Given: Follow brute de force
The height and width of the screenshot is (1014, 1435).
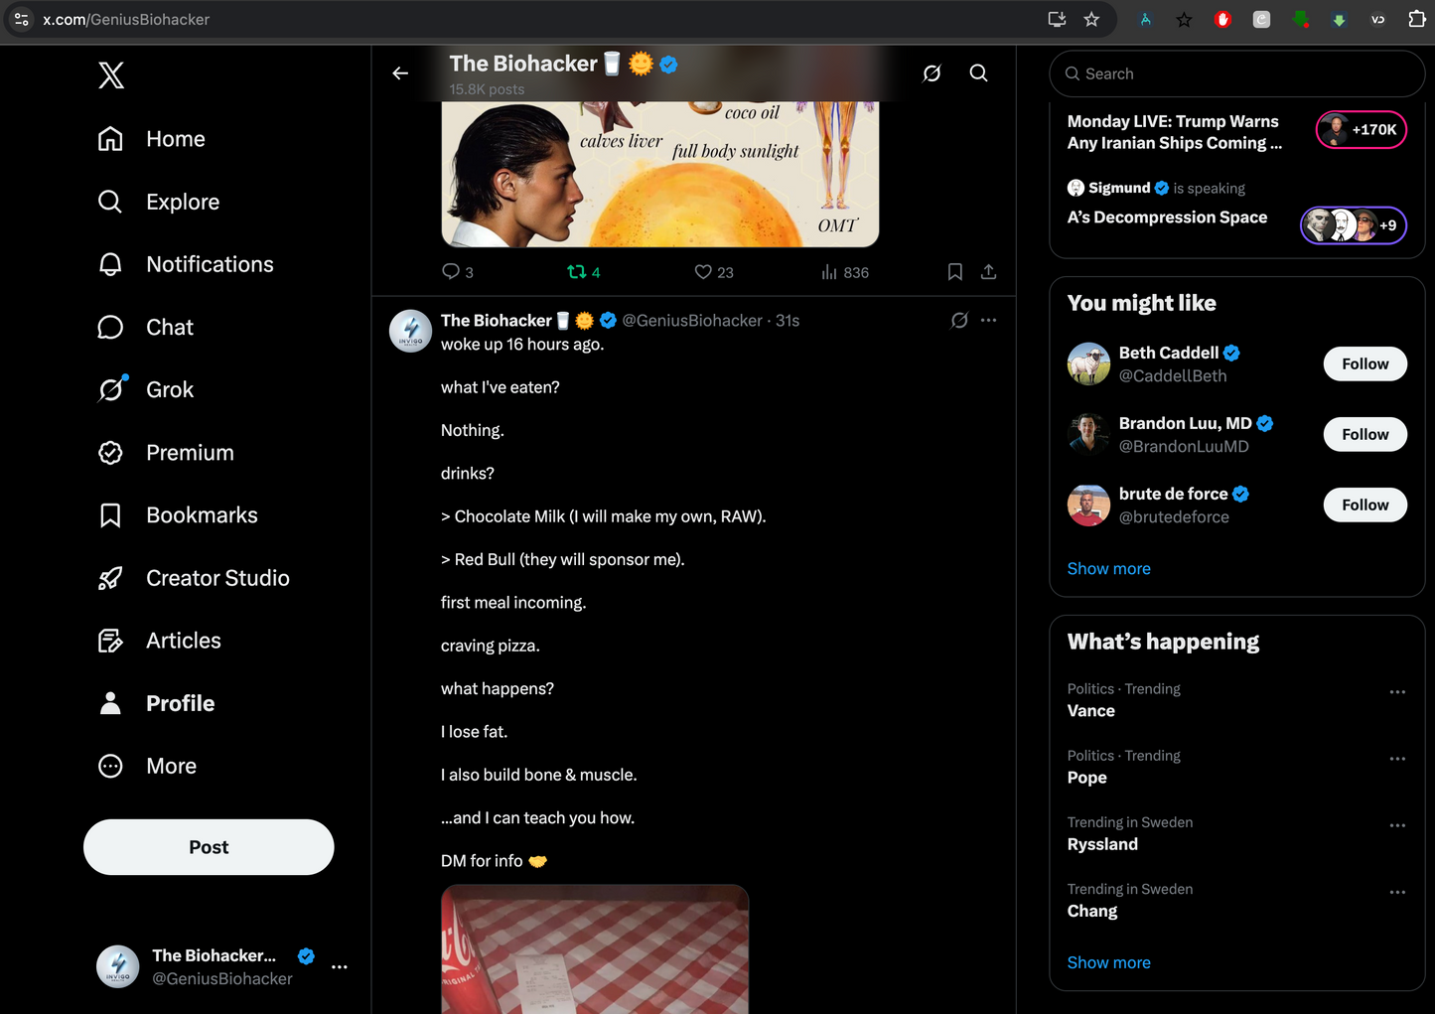Looking at the screenshot, I should pyautogui.click(x=1364, y=505).
